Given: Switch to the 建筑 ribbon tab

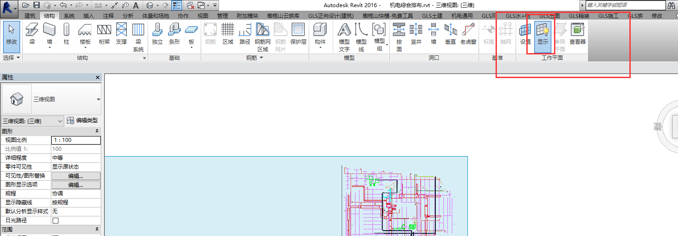Looking at the screenshot, I should click(30, 16).
